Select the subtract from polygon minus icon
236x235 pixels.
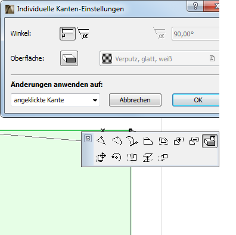tap(194, 141)
